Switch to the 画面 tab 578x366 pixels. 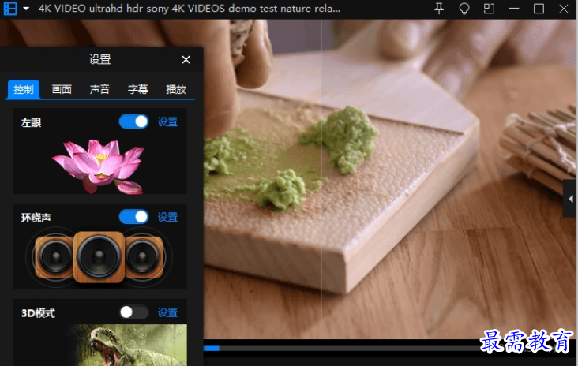[62, 89]
